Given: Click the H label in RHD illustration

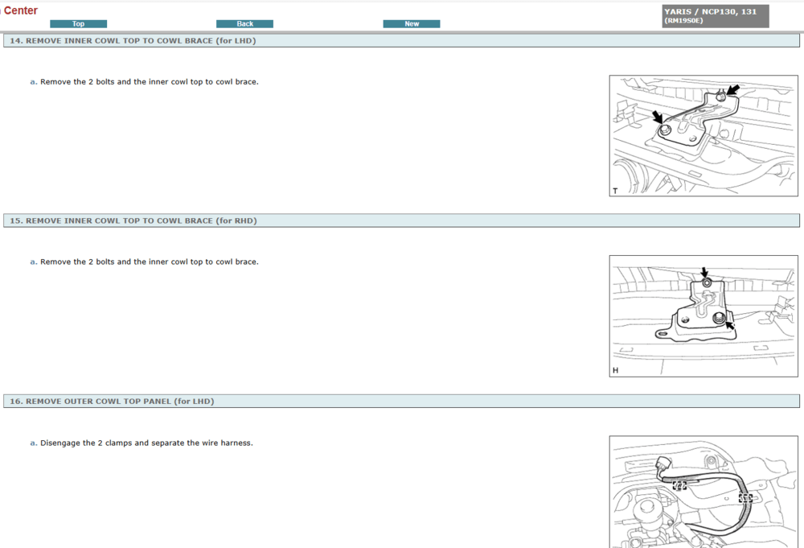Looking at the screenshot, I should [615, 371].
